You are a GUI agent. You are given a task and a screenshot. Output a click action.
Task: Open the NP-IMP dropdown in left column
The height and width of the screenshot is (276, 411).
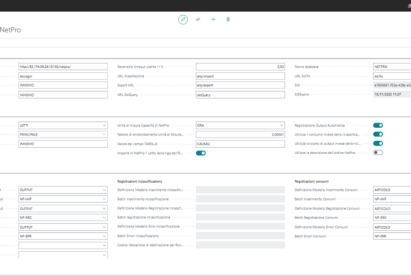[x=104, y=199]
